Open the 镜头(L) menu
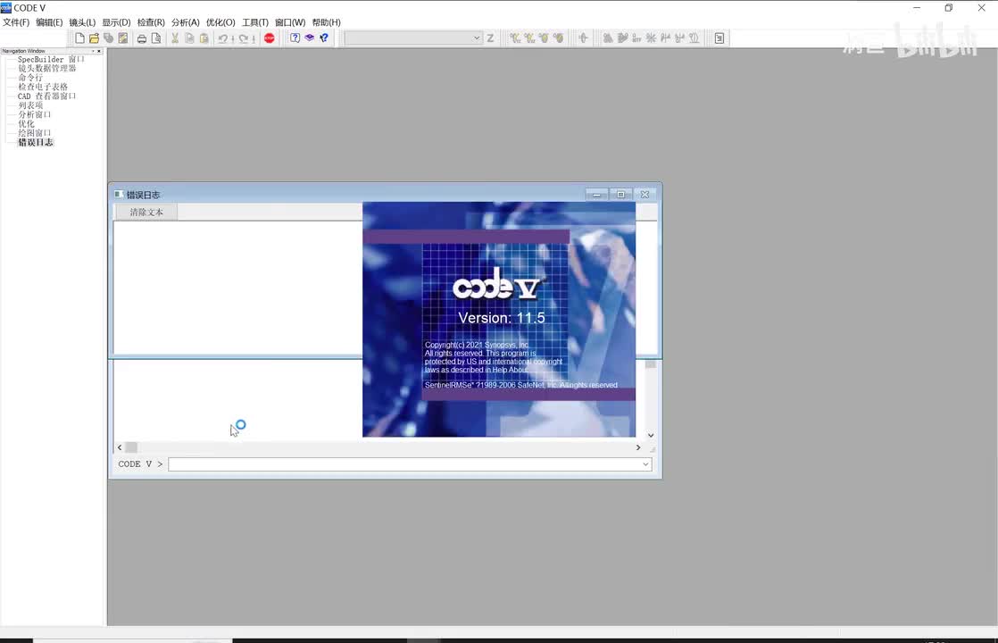Image resolution: width=998 pixels, height=643 pixels. [82, 22]
